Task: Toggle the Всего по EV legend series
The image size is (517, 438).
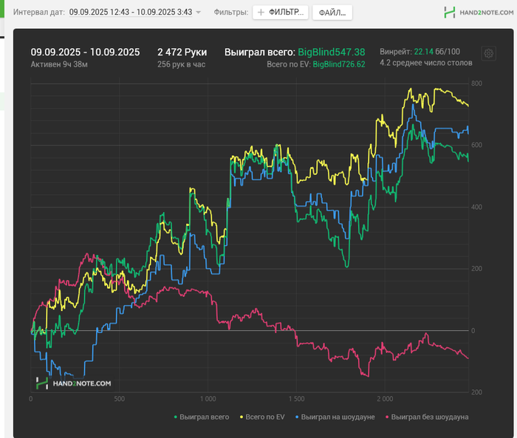Action: point(262,417)
